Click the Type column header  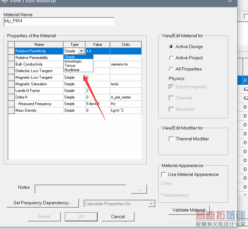[74, 44]
